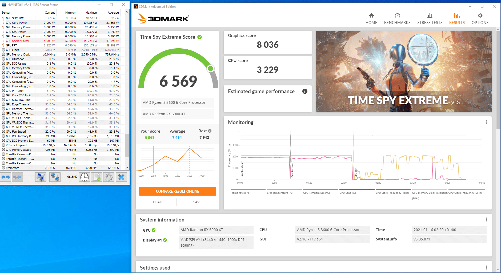The image size is (501, 273).
Task: Select the GPU Fan Speed sensor row
Action: click(60, 132)
